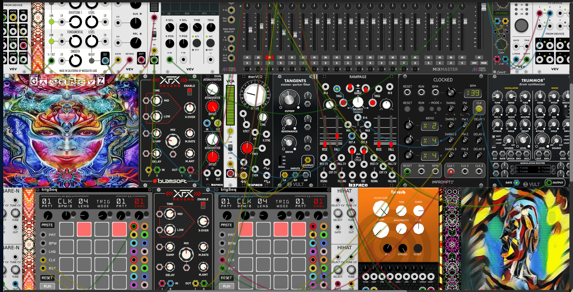The width and height of the screenshot is (573, 292).
Task: Click PASTE on the left trigSeq
Action: click(x=47, y=225)
